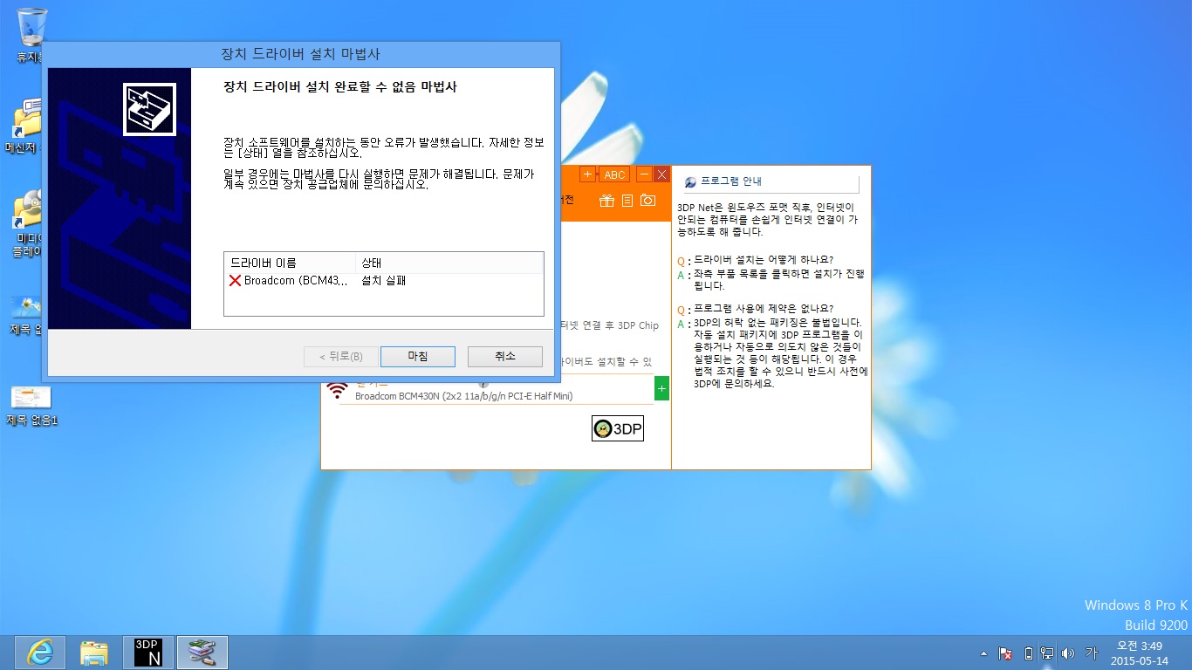The image size is (1192, 670).
Task: Click the 마침 (Finish) button
Action: (x=417, y=357)
